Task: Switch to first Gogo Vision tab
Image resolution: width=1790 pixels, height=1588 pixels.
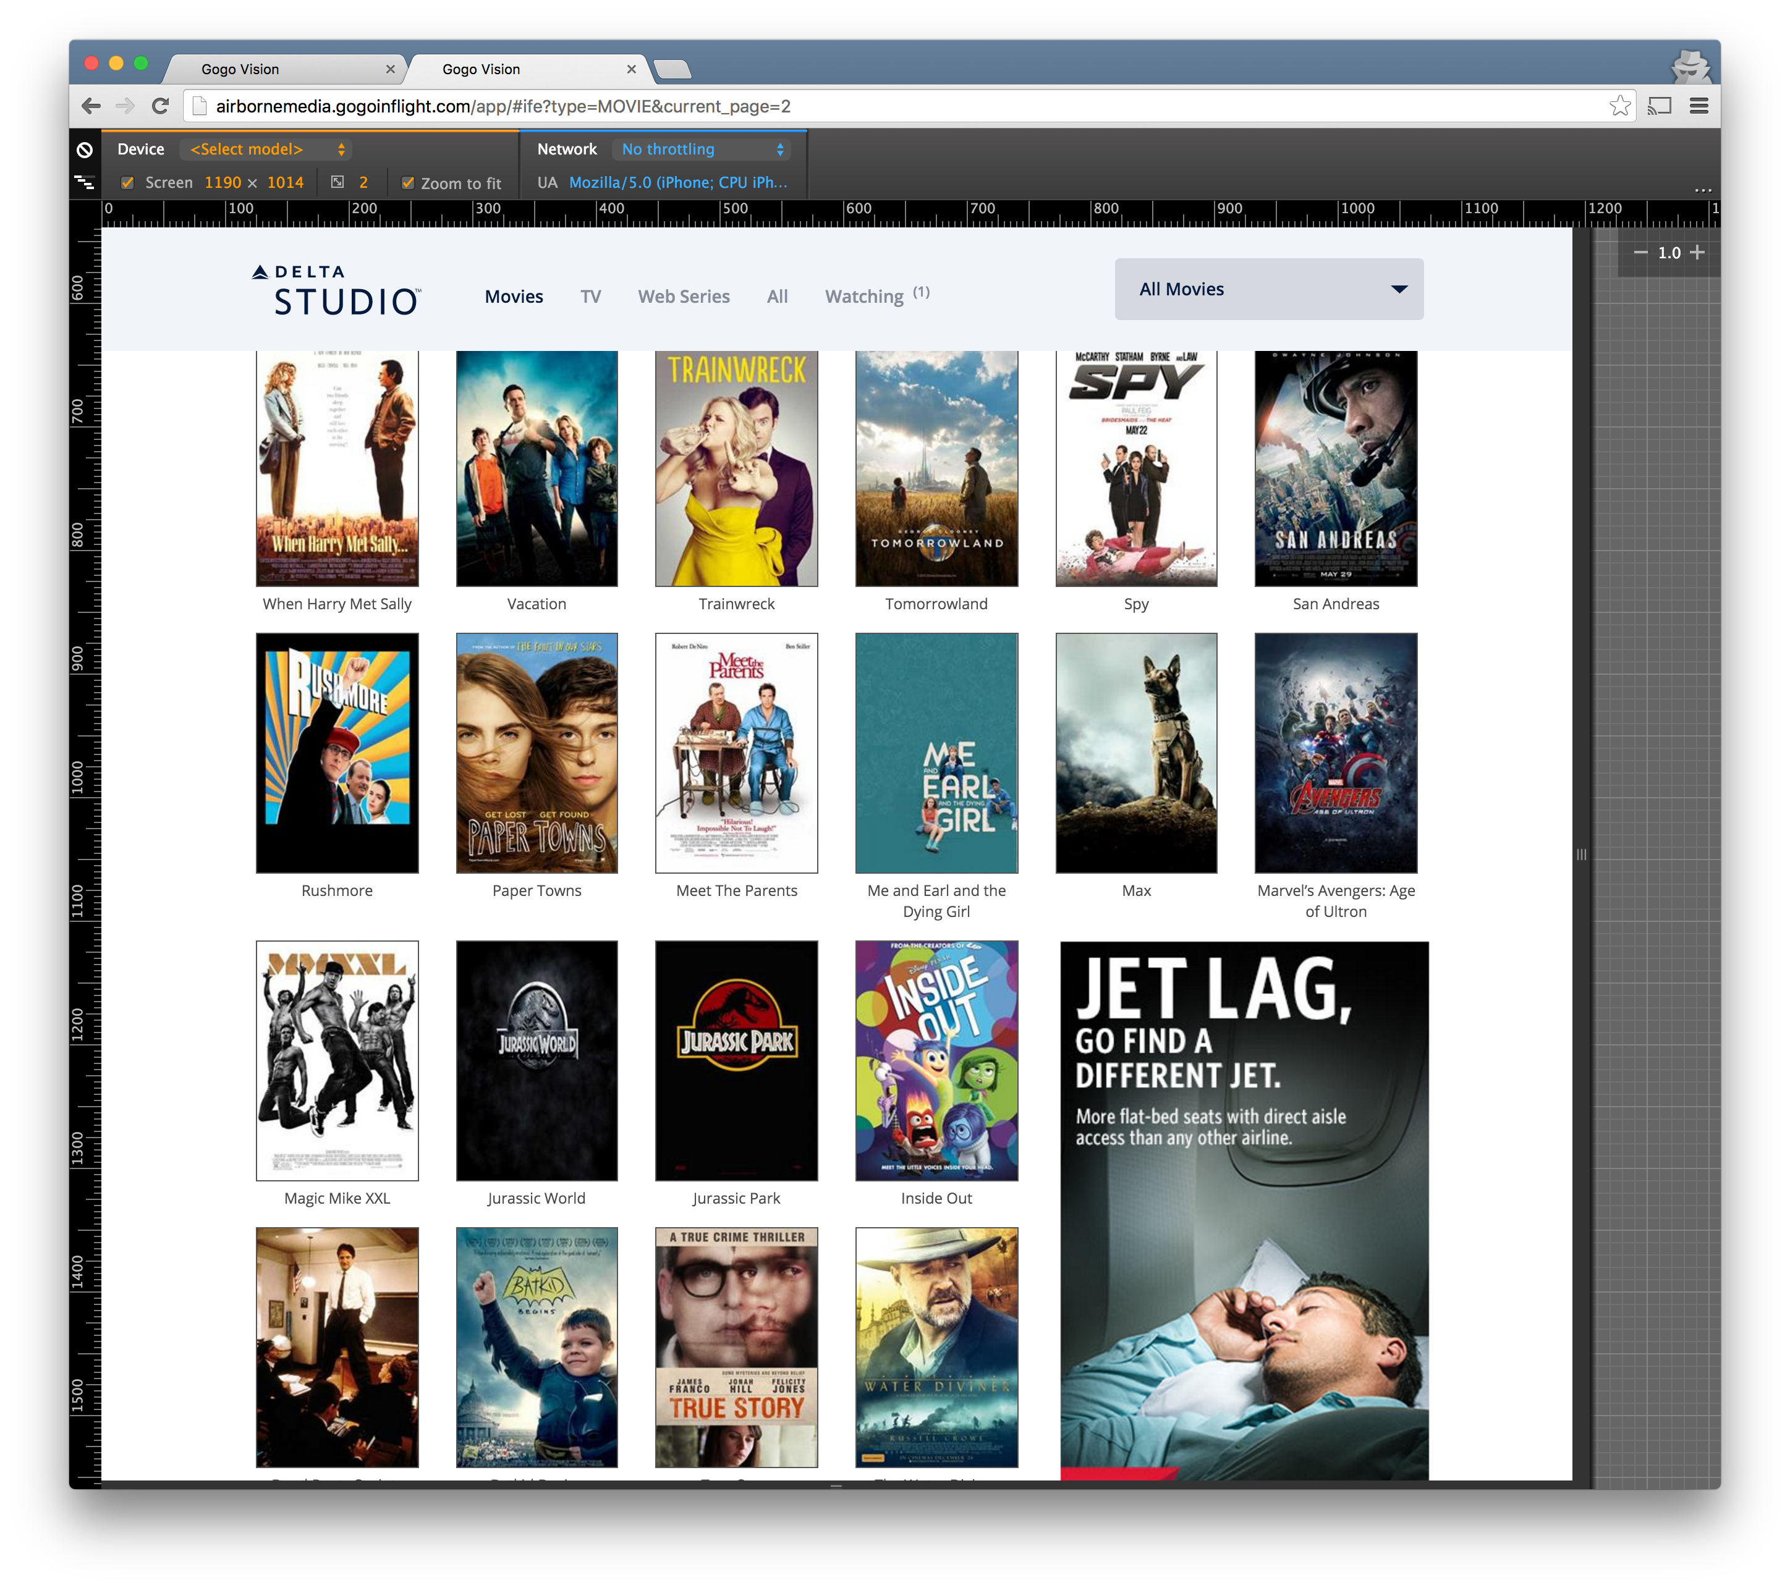Action: click(x=284, y=69)
